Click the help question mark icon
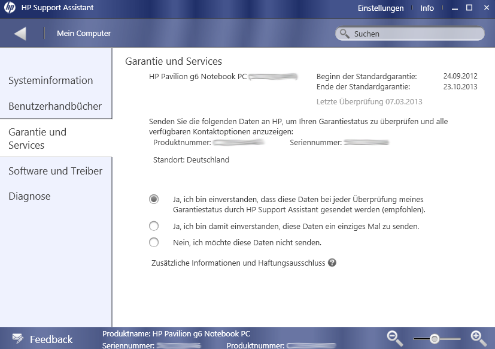495x349 pixels. click(332, 263)
